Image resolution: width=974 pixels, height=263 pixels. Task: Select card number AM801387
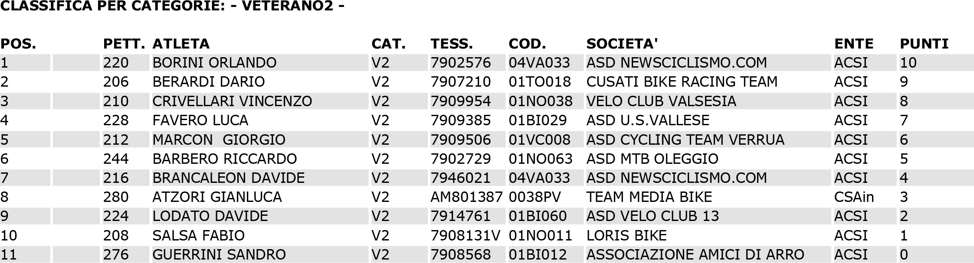[x=467, y=197]
